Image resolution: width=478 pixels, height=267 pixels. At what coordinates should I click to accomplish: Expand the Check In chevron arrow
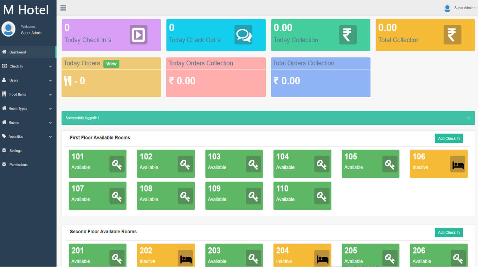(50, 66)
